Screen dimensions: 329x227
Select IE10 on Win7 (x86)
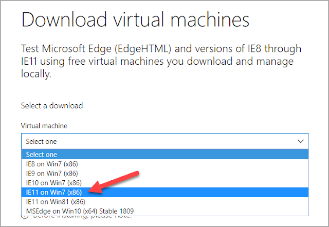pos(164,183)
